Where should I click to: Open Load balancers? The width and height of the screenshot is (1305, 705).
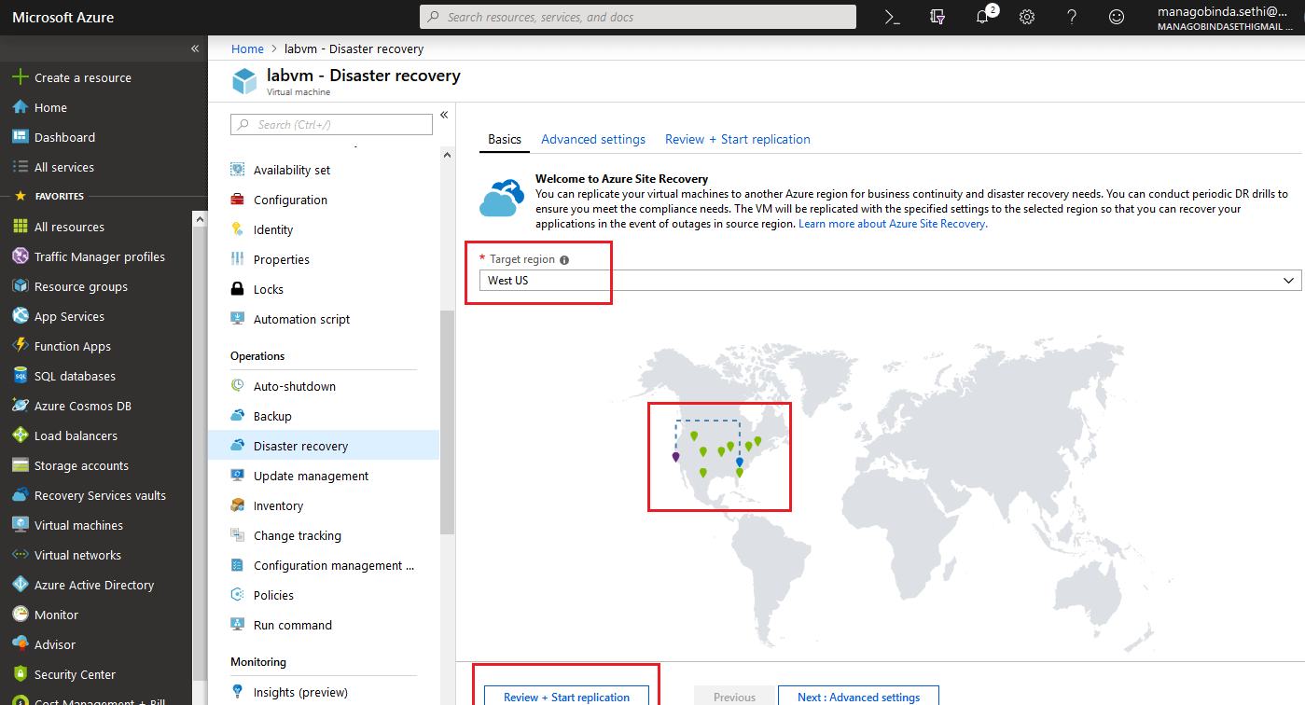pyautogui.click(x=76, y=435)
